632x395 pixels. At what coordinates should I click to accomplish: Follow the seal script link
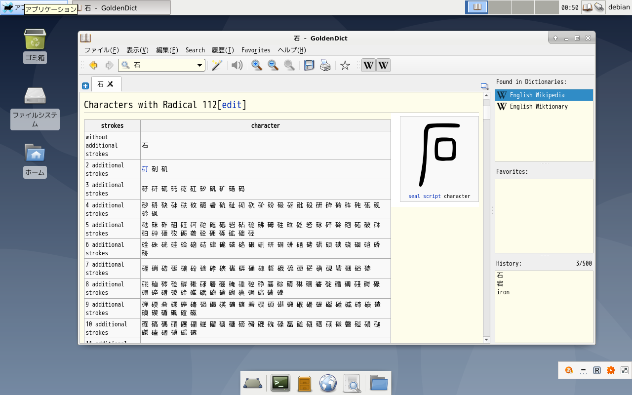[x=424, y=196]
